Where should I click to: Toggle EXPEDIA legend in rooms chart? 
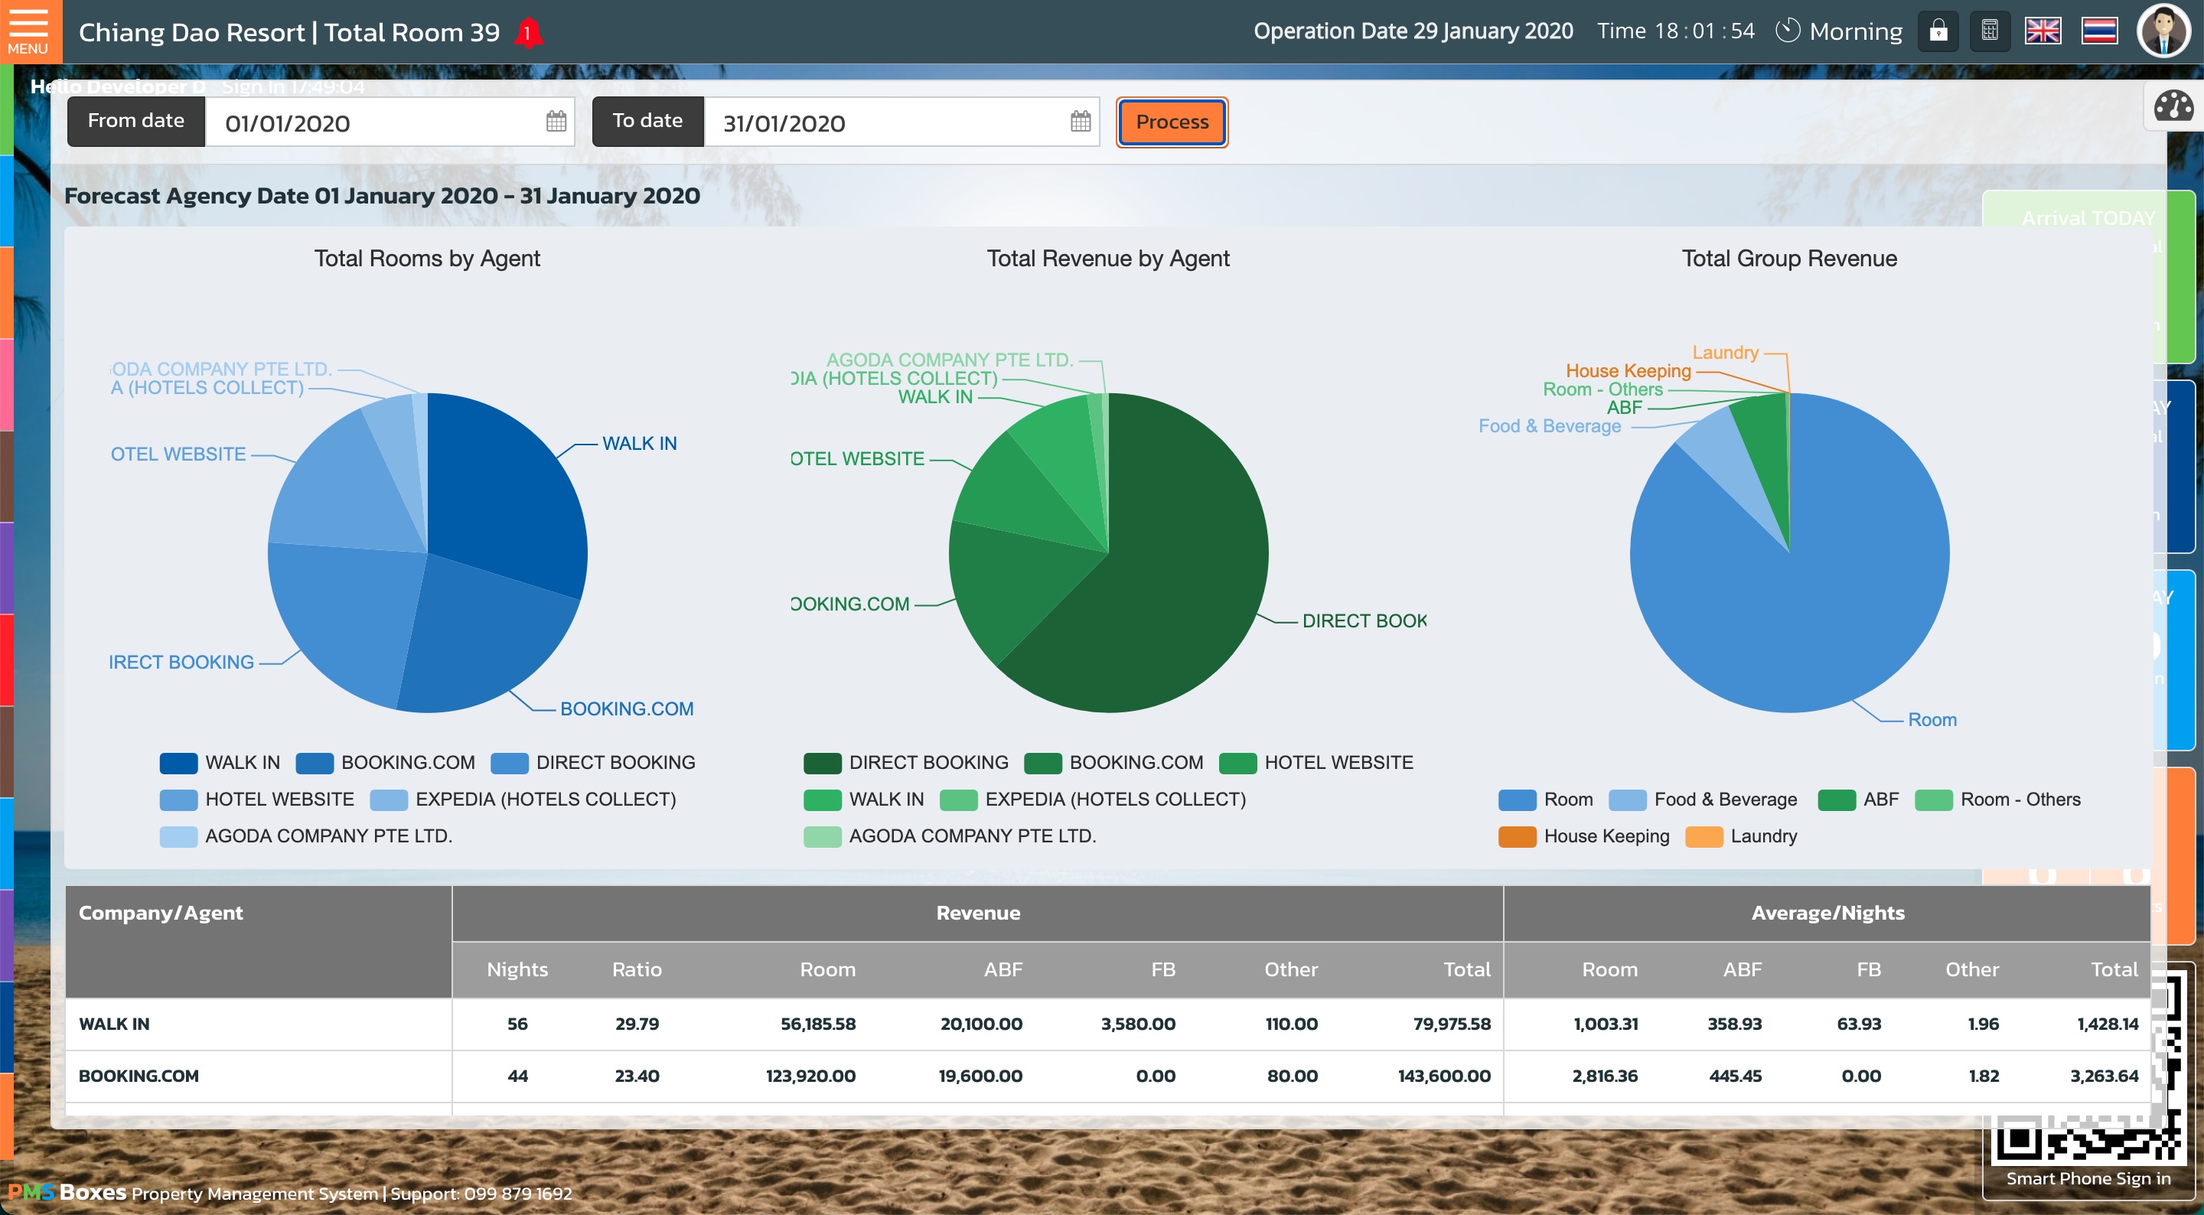[523, 800]
